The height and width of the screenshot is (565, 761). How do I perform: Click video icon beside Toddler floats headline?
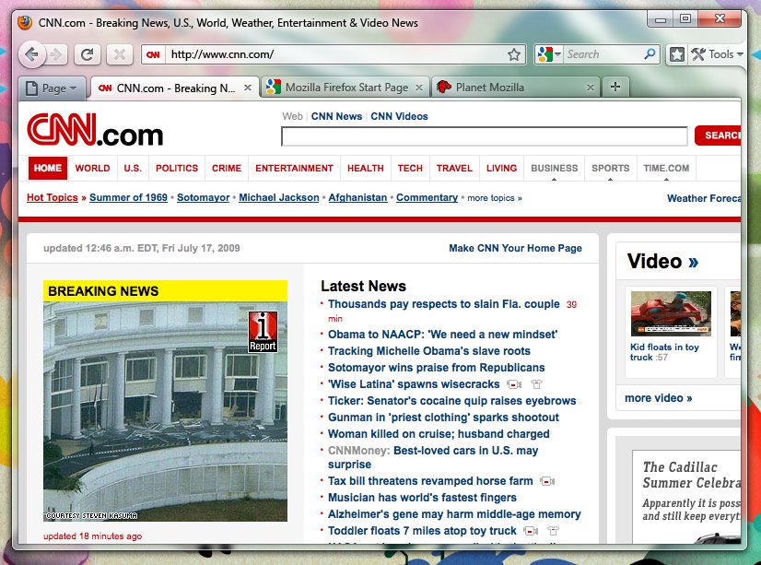click(x=531, y=531)
